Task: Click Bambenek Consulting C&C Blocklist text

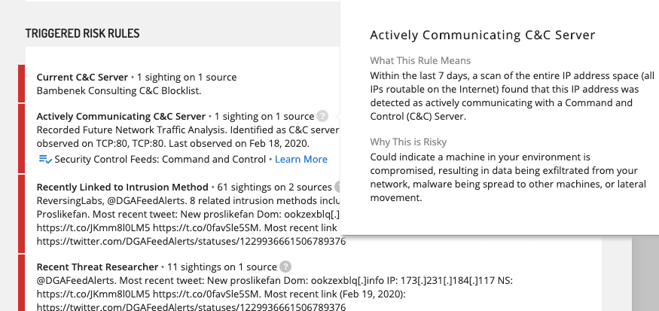Action: point(119,91)
